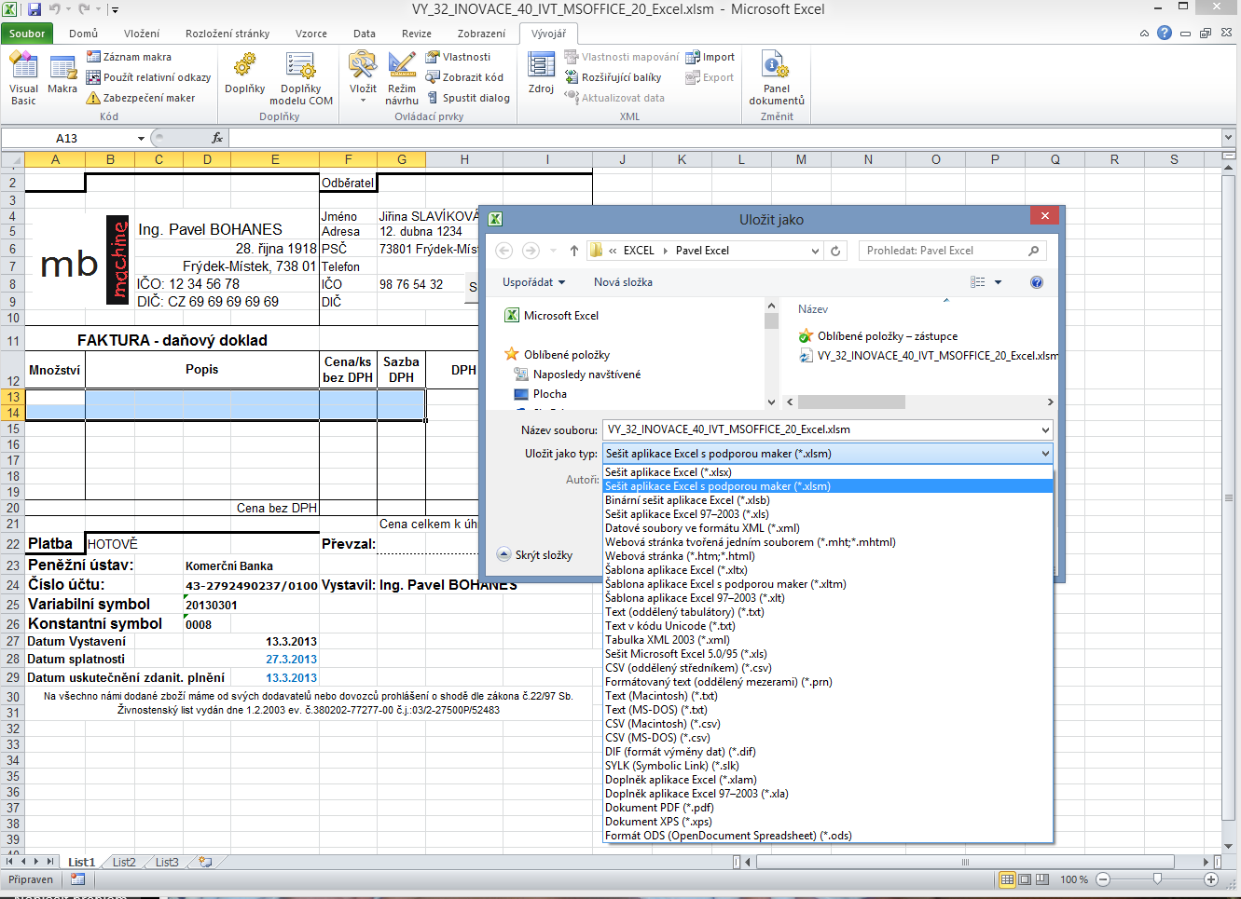Click zoom in plus button
Image resolution: width=1241 pixels, height=899 pixels.
point(1211,879)
